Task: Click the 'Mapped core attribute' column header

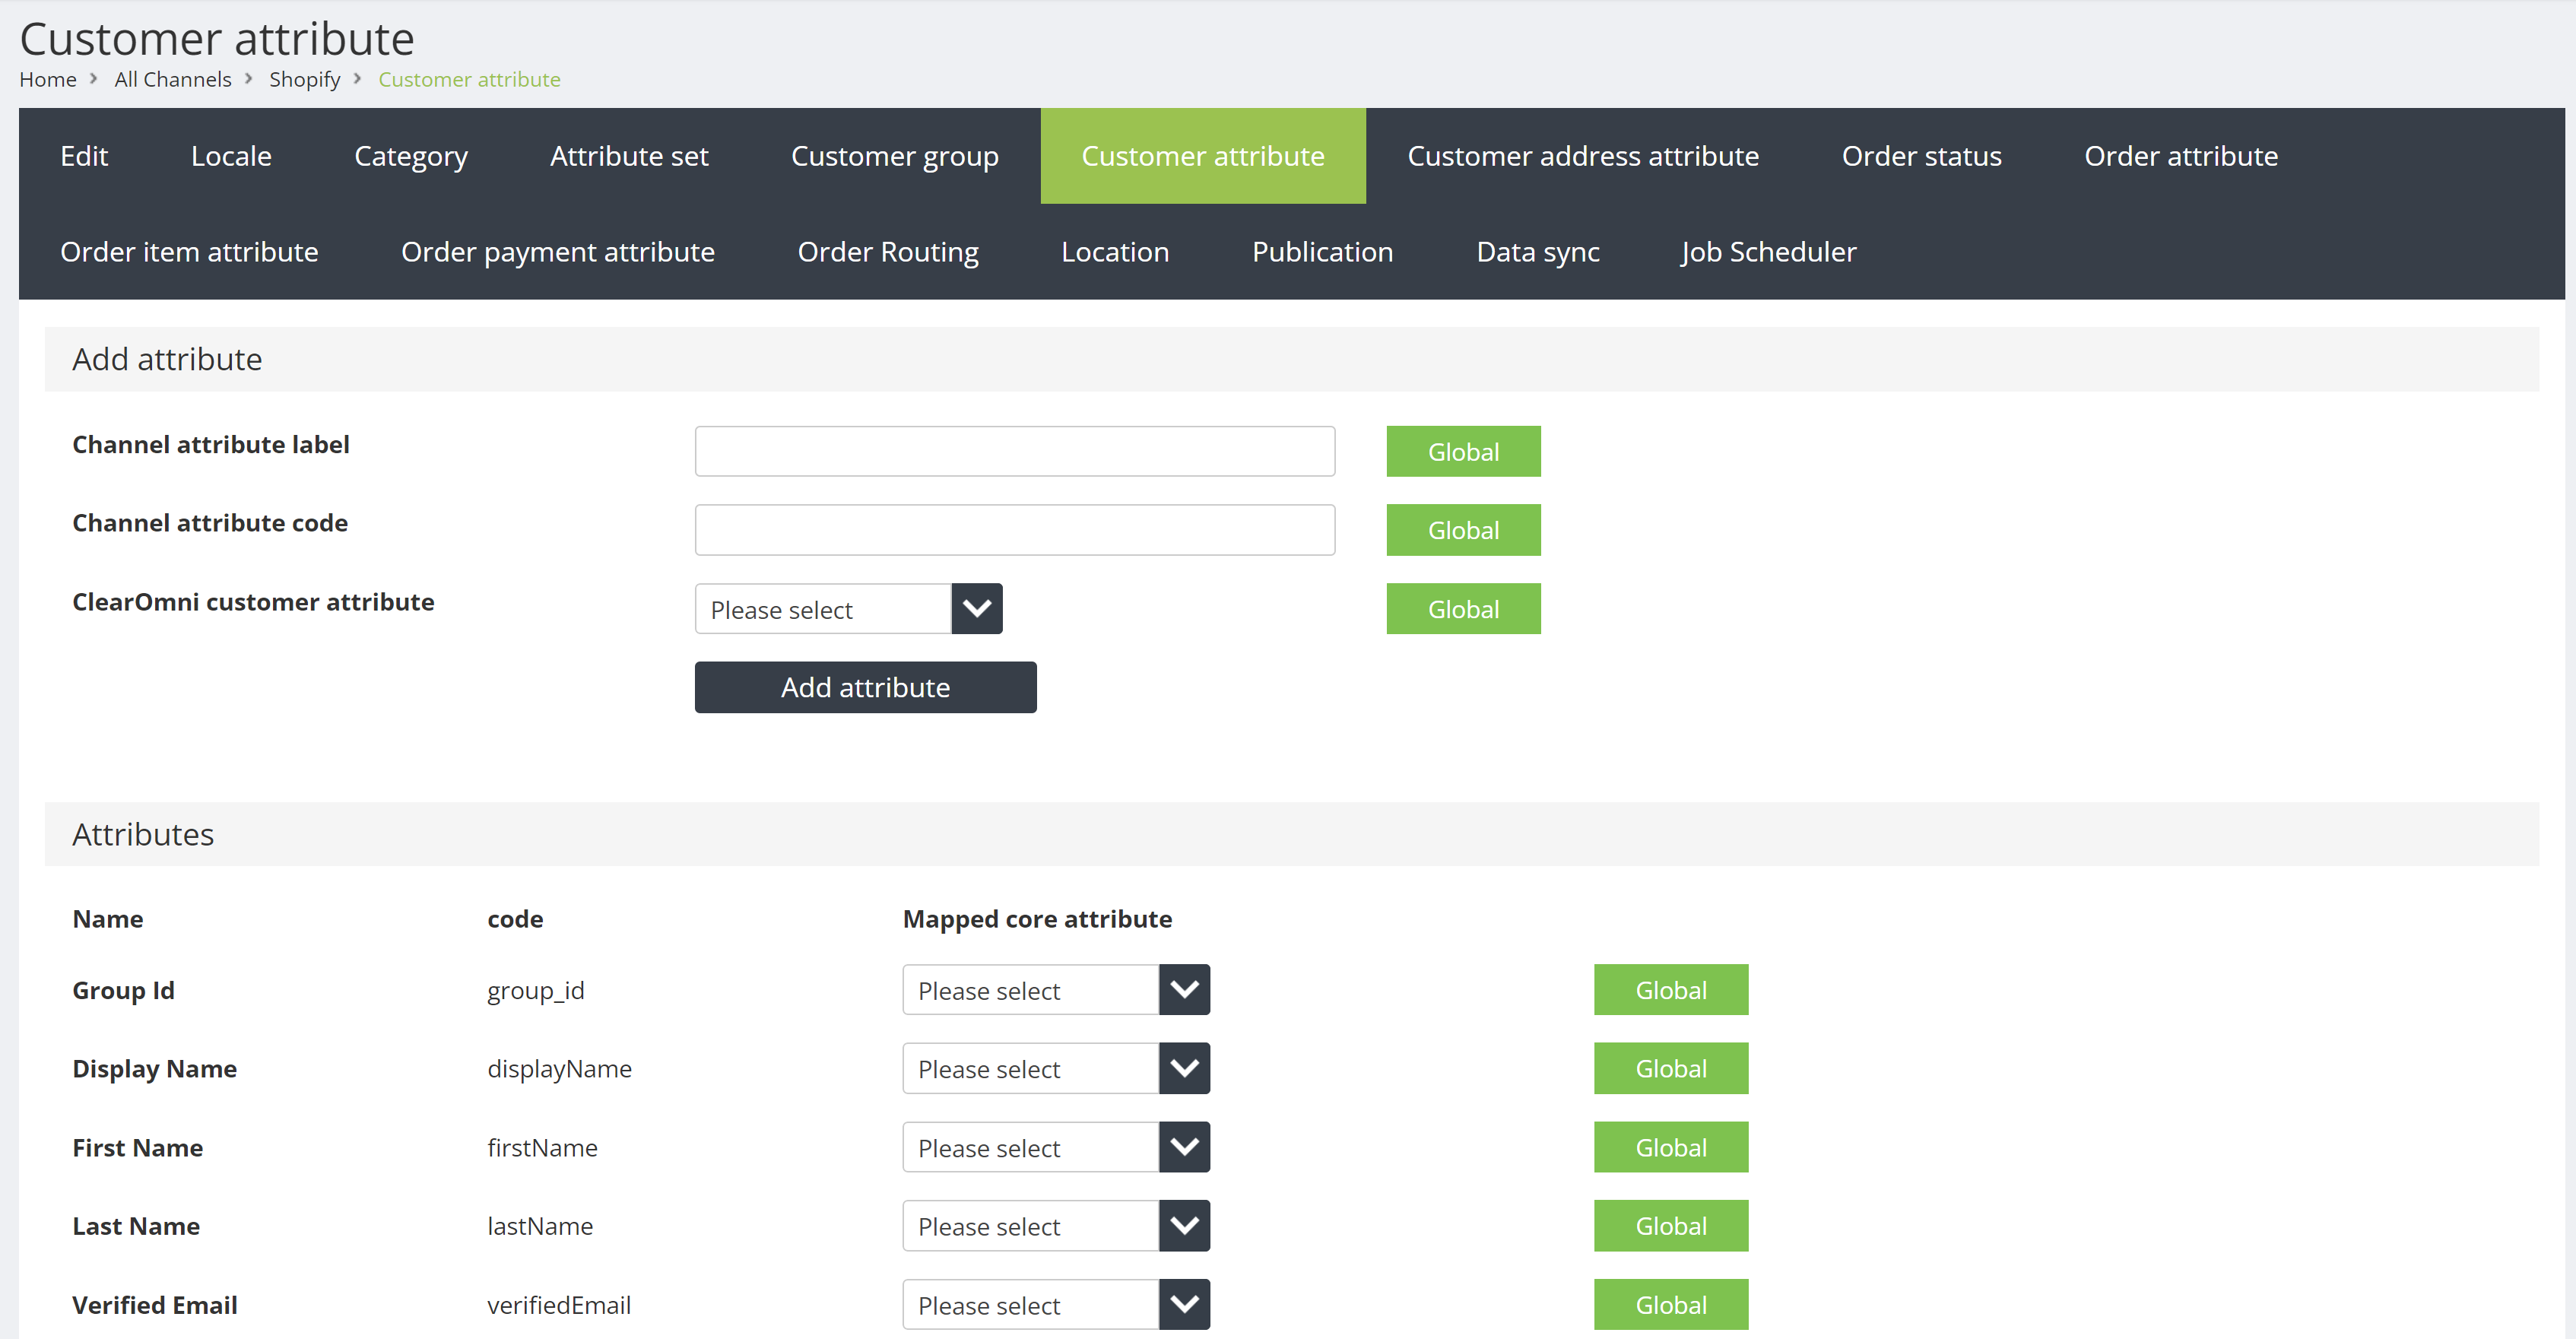Action: (1037, 919)
